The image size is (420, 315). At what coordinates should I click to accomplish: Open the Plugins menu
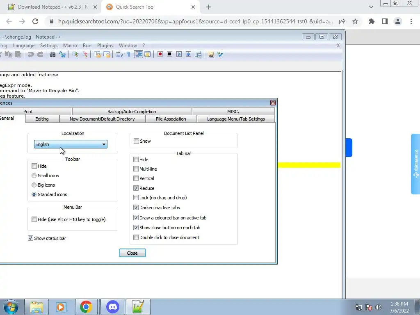click(x=105, y=46)
